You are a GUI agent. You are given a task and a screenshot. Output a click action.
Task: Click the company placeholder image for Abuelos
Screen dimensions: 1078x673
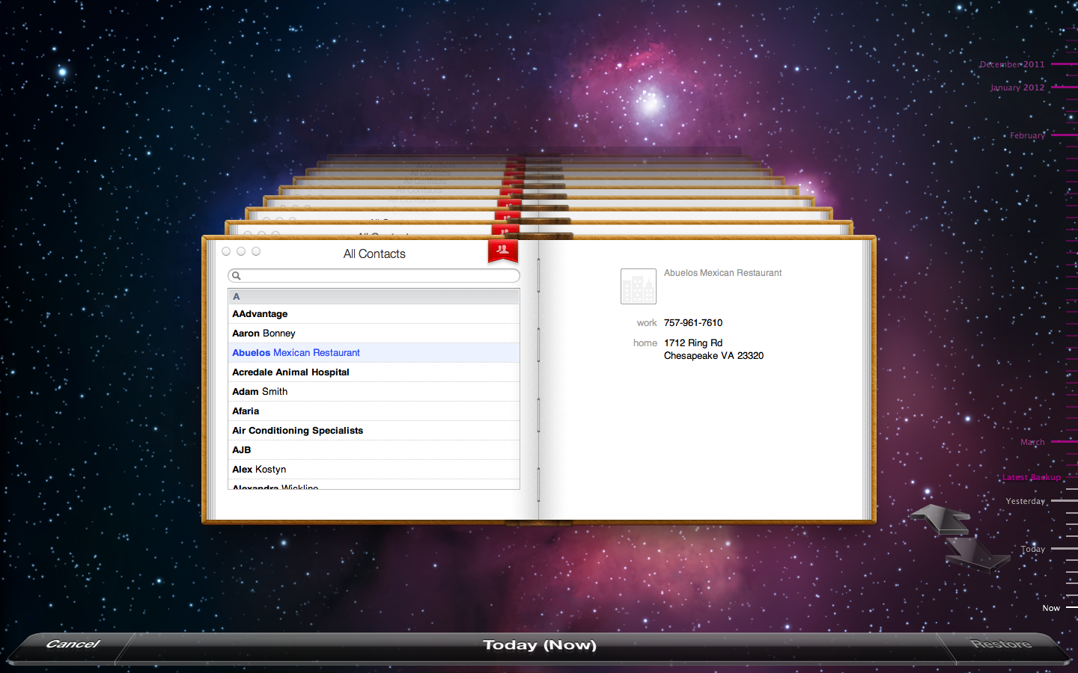[x=639, y=286]
